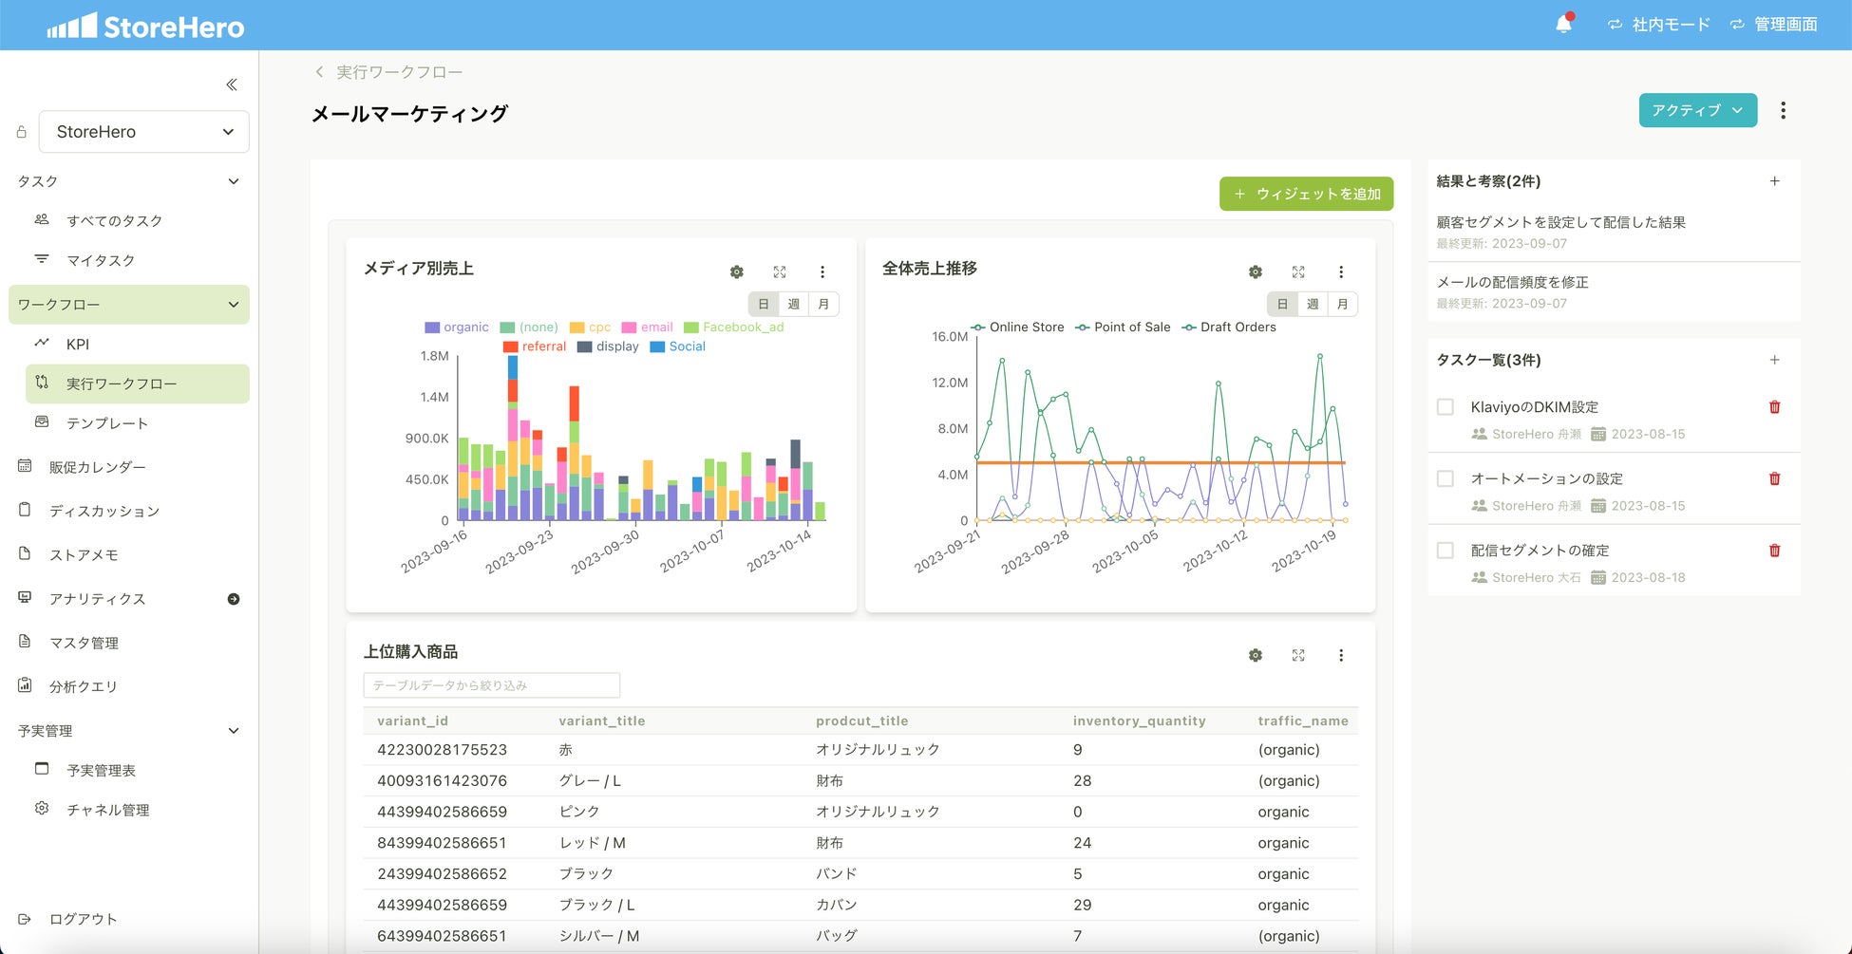The height and width of the screenshot is (954, 1852).
Task: Click the notification bell icon
Action: [1563, 25]
